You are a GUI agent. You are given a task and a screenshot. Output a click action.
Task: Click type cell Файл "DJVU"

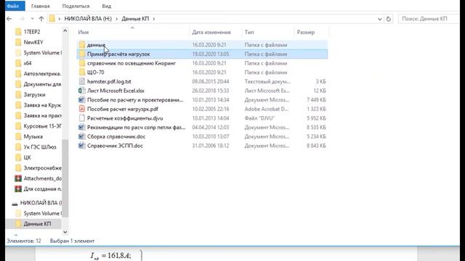(259, 118)
